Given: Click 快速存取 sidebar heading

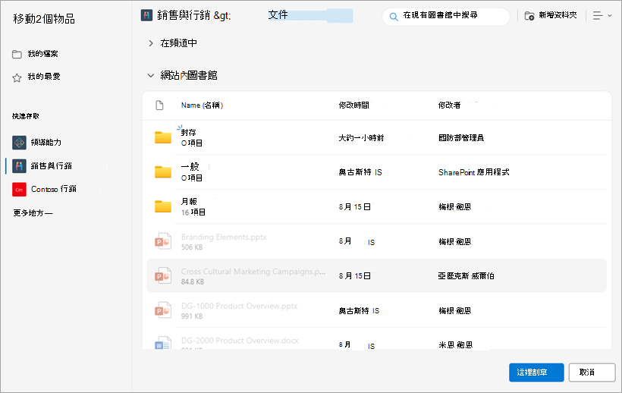Looking at the screenshot, I should click(25, 116).
